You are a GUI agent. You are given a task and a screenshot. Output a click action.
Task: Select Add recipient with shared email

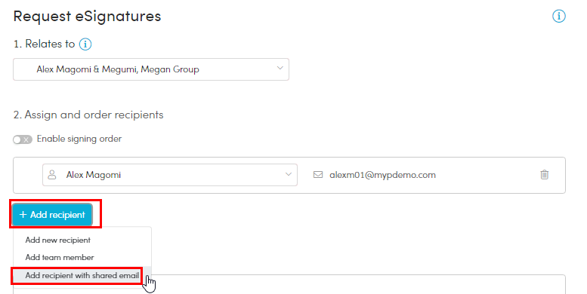(82, 276)
